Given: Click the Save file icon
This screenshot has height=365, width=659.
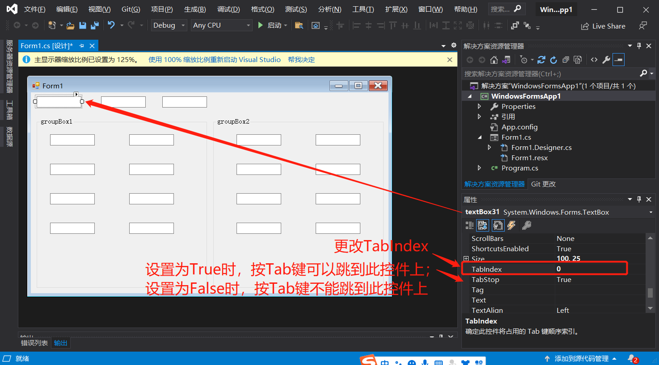Looking at the screenshot, I should 82,25.
